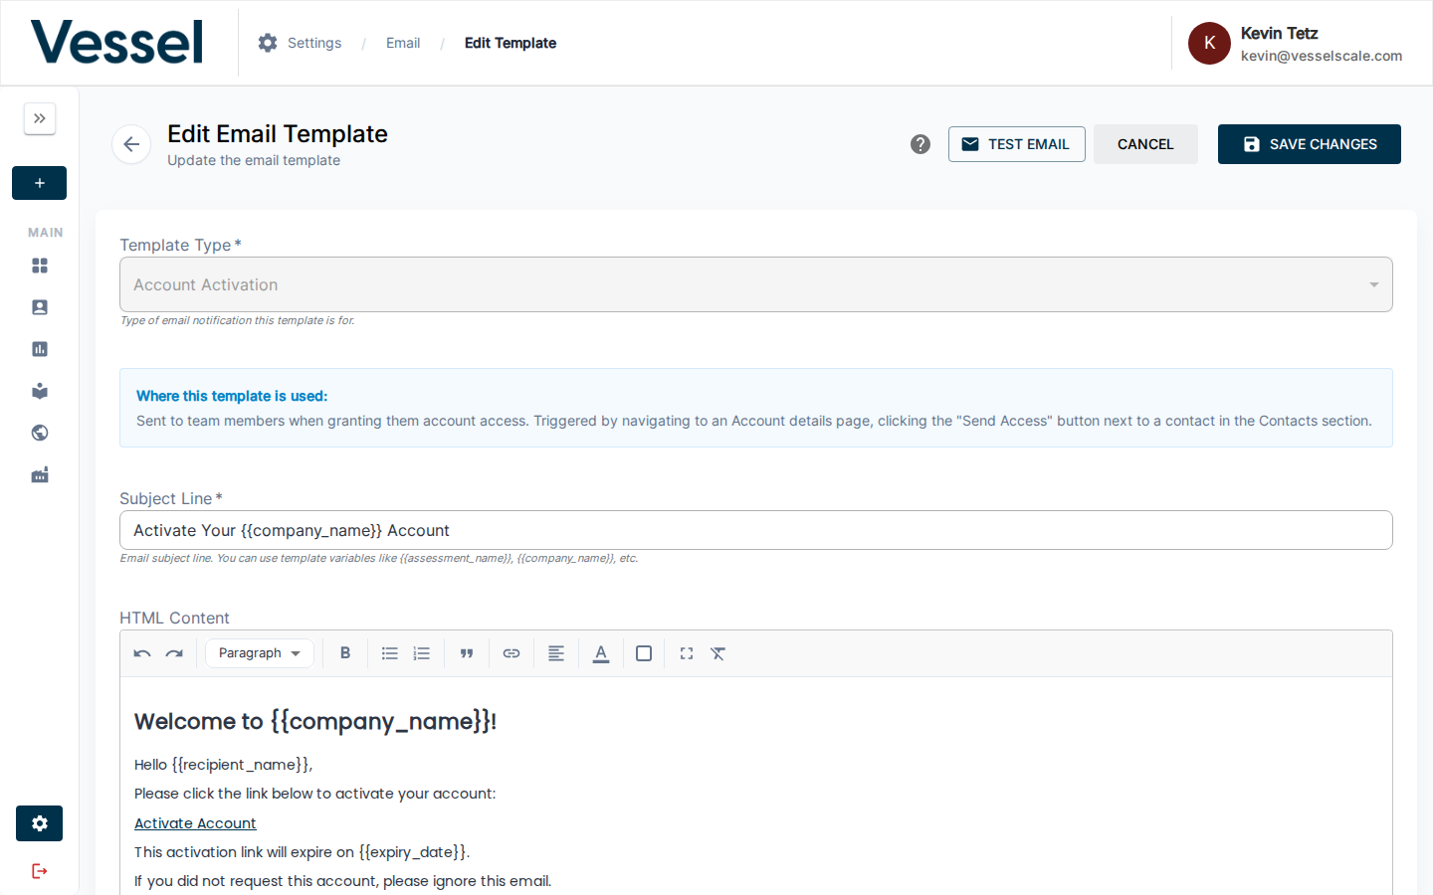
Task: Click the Template Type dropdown arrow
Action: click(1374, 285)
